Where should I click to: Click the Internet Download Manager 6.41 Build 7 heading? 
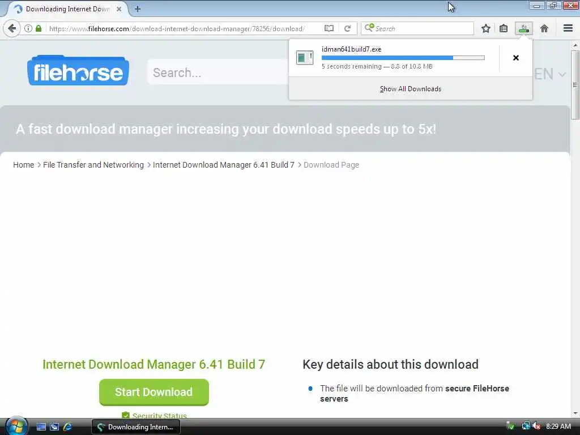pyautogui.click(x=154, y=364)
